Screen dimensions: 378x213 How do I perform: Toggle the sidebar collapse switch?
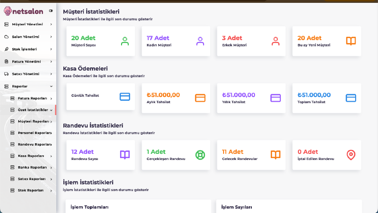pos(51,11)
